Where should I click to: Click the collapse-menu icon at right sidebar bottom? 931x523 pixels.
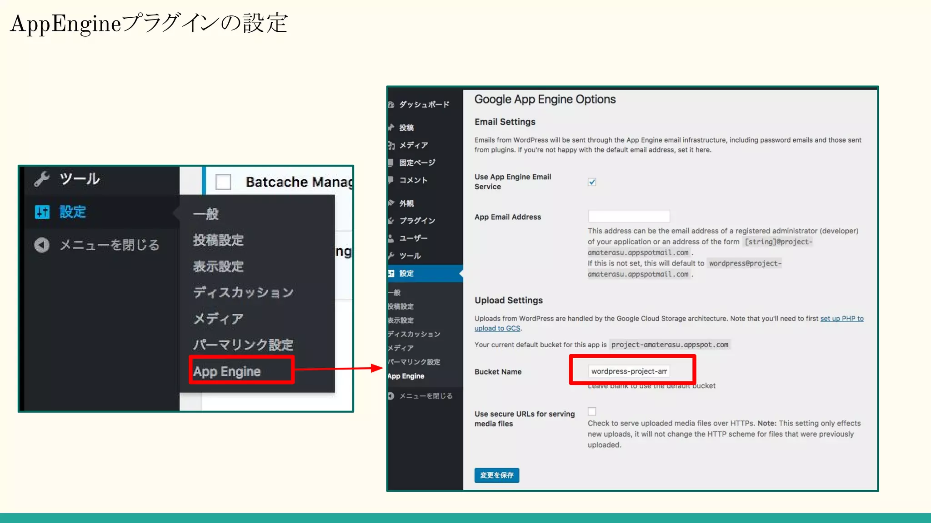click(x=391, y=396)
